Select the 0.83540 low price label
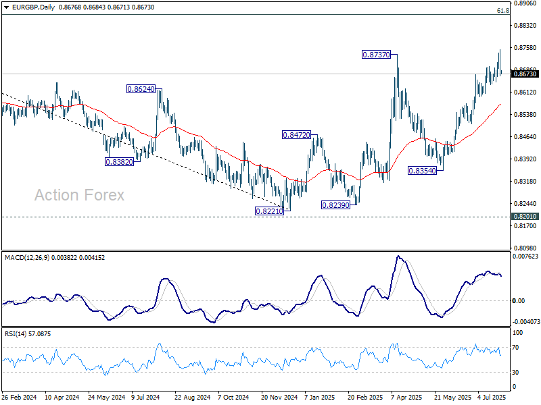Screen dimensions: 541x405 (x=422, y=171)
